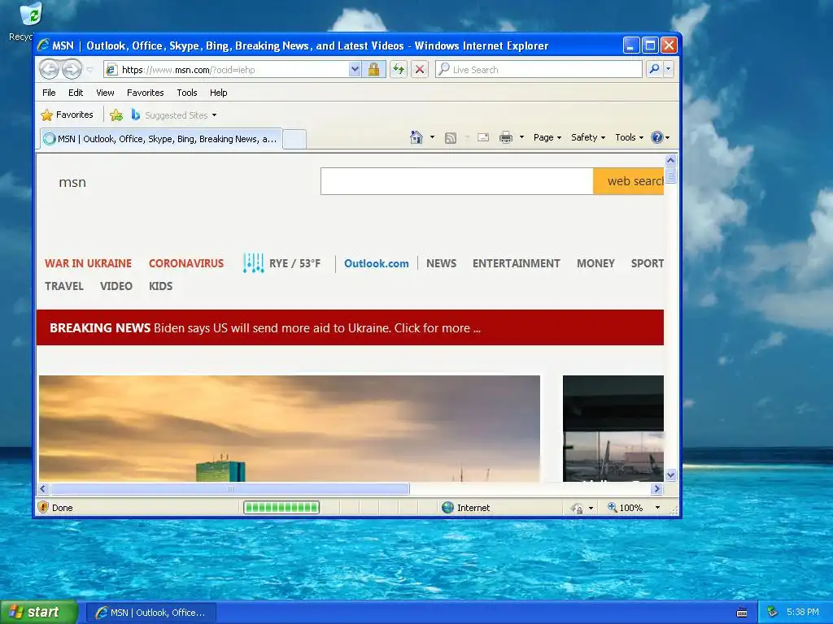833x624 pixels.
Task: Open recent pages dropdown beside Forward button
Action: [x=89, y=70]
